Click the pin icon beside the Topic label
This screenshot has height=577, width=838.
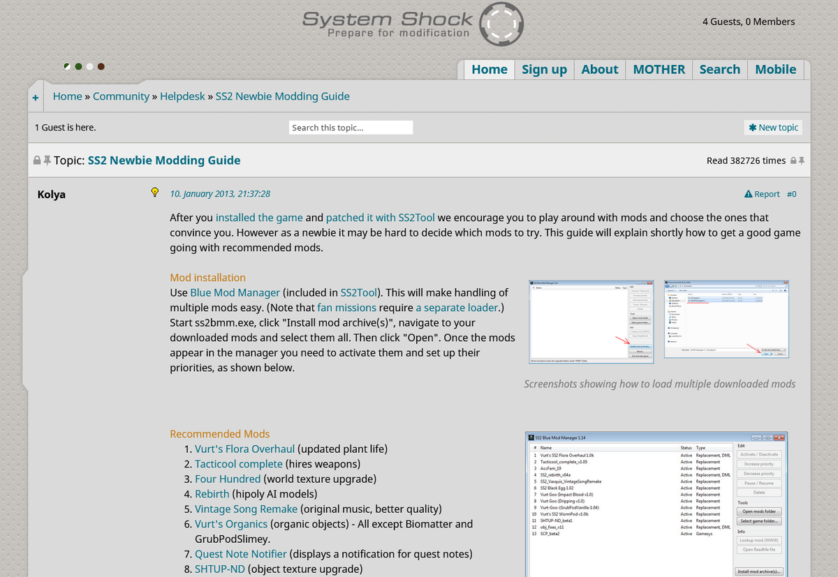point(47,160)
